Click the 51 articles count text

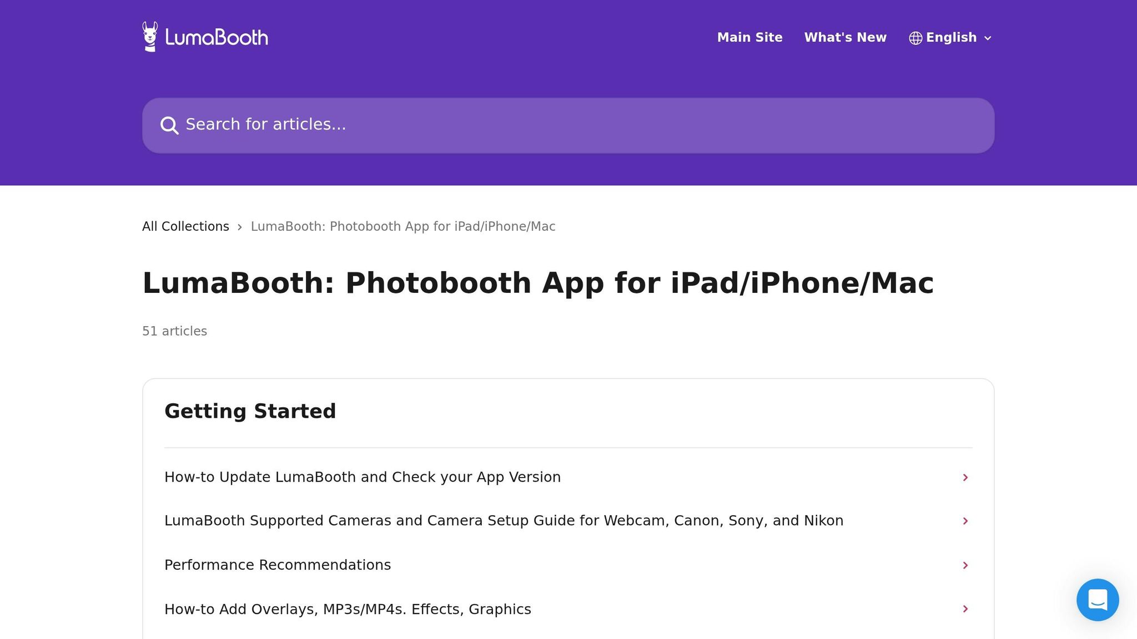pyautogui.click(x=174, y=331)
